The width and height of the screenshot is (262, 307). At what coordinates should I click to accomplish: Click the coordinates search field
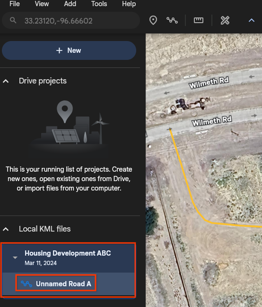pyautogui.click(x=71, y=20)
